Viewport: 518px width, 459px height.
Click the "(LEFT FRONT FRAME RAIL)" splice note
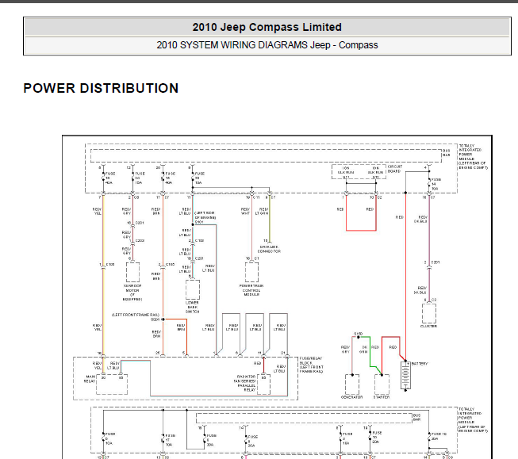136,315
